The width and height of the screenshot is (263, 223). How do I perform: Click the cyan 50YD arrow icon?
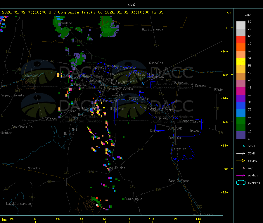pos(241,146)
